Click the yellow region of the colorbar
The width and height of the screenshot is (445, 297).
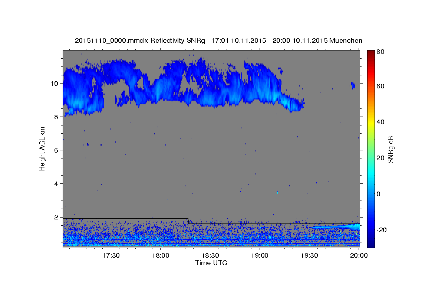click(371, 122)
